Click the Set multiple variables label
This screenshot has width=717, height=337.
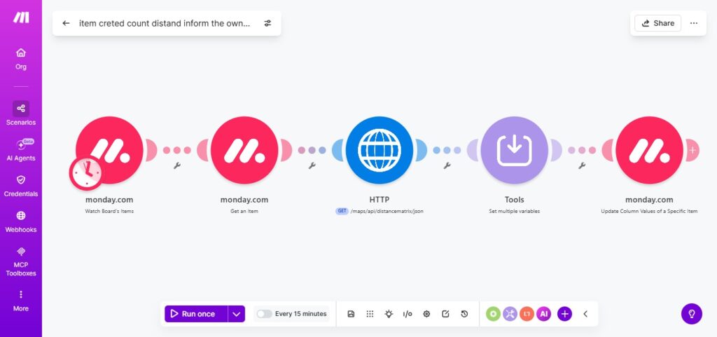click(x=514, y=212)
